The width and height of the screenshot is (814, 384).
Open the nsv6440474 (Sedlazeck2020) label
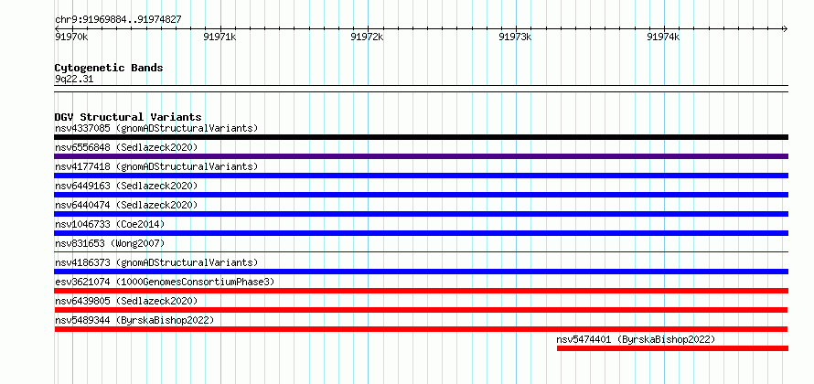[126, 205]
